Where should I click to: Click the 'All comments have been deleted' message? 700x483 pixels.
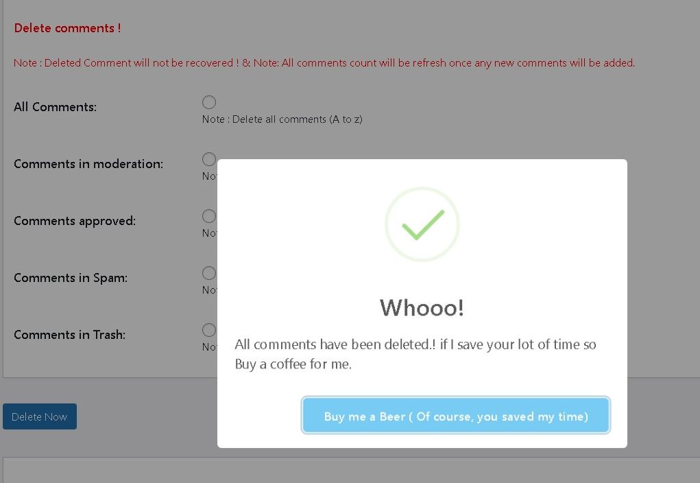pyautogui.click(x=415, y=354)
